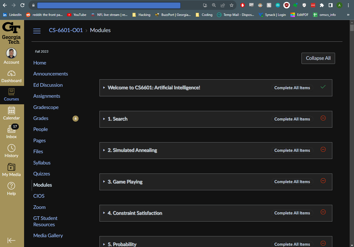Toggle the course navigation hamburger menu

(x=37, y=31)
